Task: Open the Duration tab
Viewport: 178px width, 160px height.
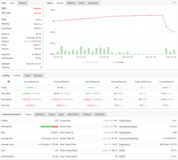Action: click(x=87, y=114)
